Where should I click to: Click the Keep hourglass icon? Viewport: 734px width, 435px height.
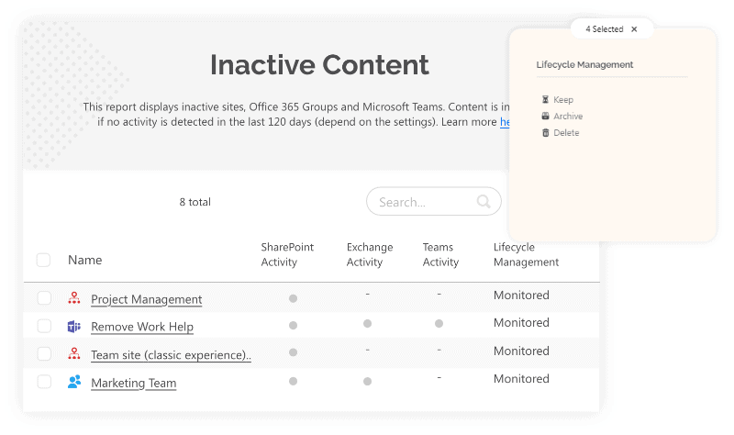545,99
